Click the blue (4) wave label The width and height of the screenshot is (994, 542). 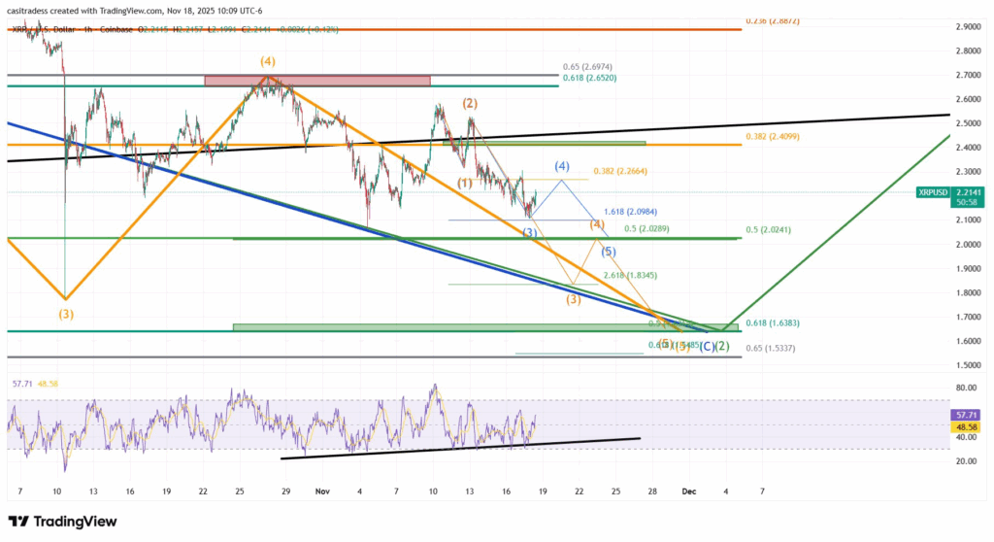(x=562, y=166)
